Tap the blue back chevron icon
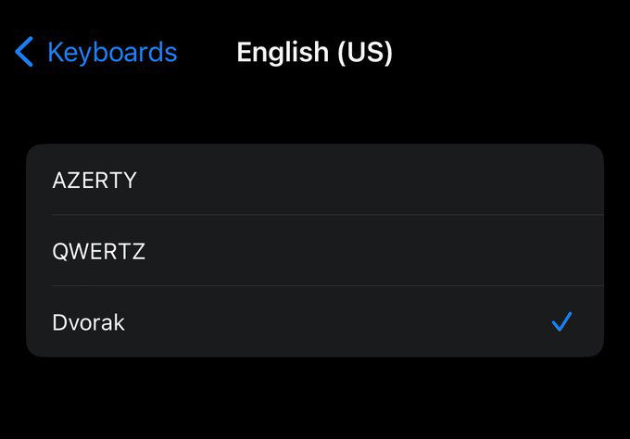 24,52
